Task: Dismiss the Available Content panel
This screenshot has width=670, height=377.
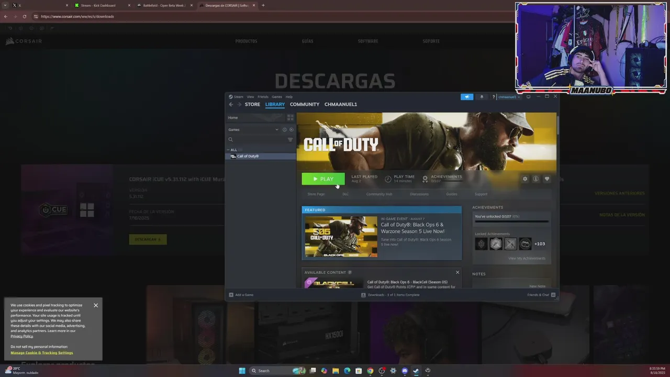Action: tap(457, 272)
